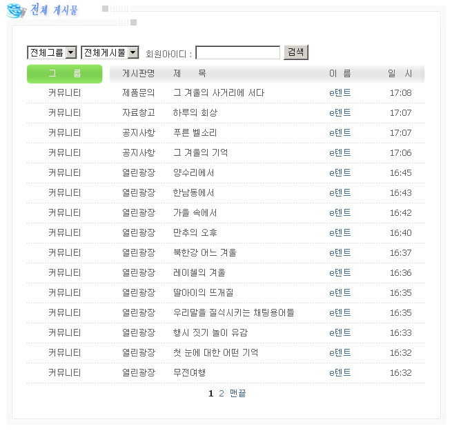This screenshot has height=433, width=452.
Task: Open post 가을 속에서
Action: (x=195, y=213)
